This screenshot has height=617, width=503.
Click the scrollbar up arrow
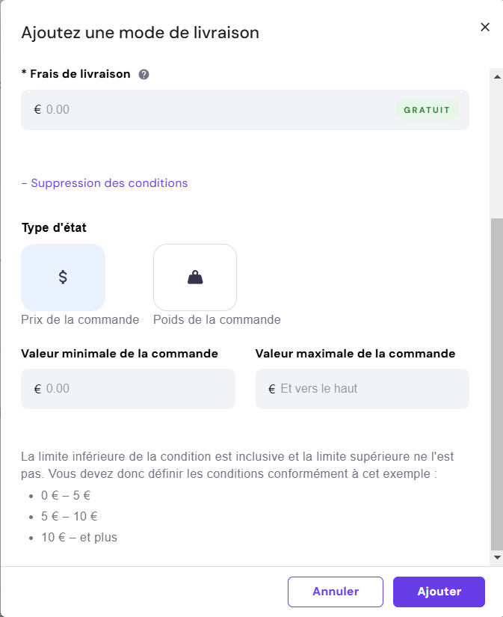click(496, 75)
